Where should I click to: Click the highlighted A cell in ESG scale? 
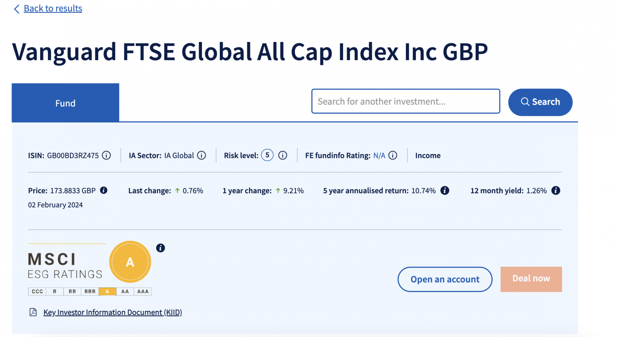[107, 291]
